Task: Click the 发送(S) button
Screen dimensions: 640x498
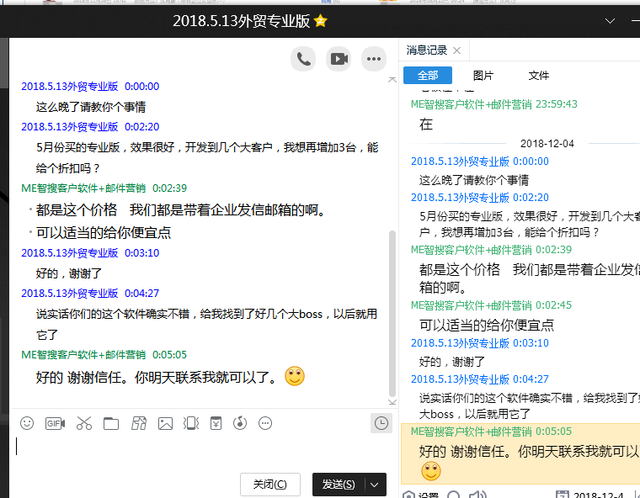Action: pyautogui.click(x=339, y=485)
